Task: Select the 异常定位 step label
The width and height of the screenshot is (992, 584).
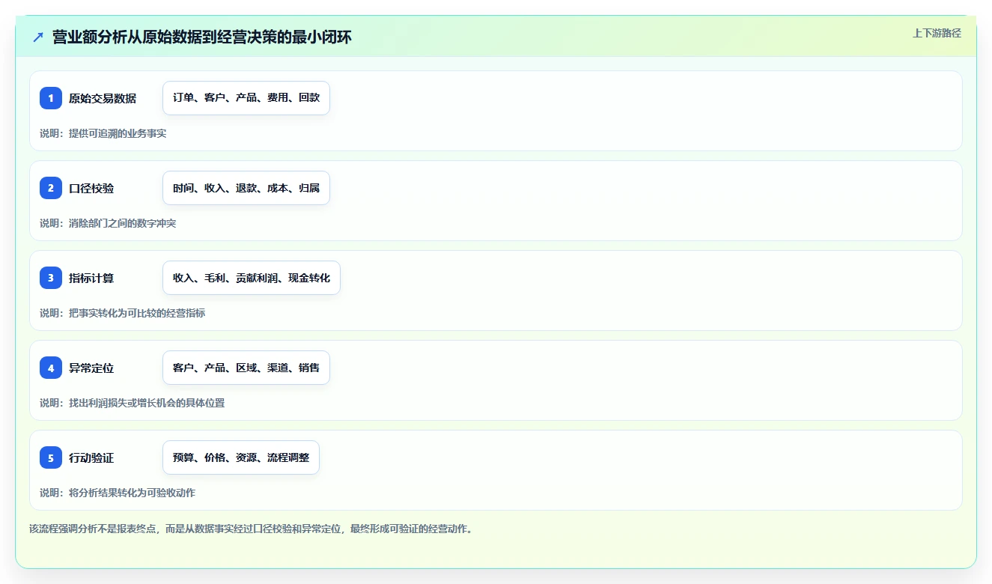Action: pyautogui.click(x=91, y=368)
